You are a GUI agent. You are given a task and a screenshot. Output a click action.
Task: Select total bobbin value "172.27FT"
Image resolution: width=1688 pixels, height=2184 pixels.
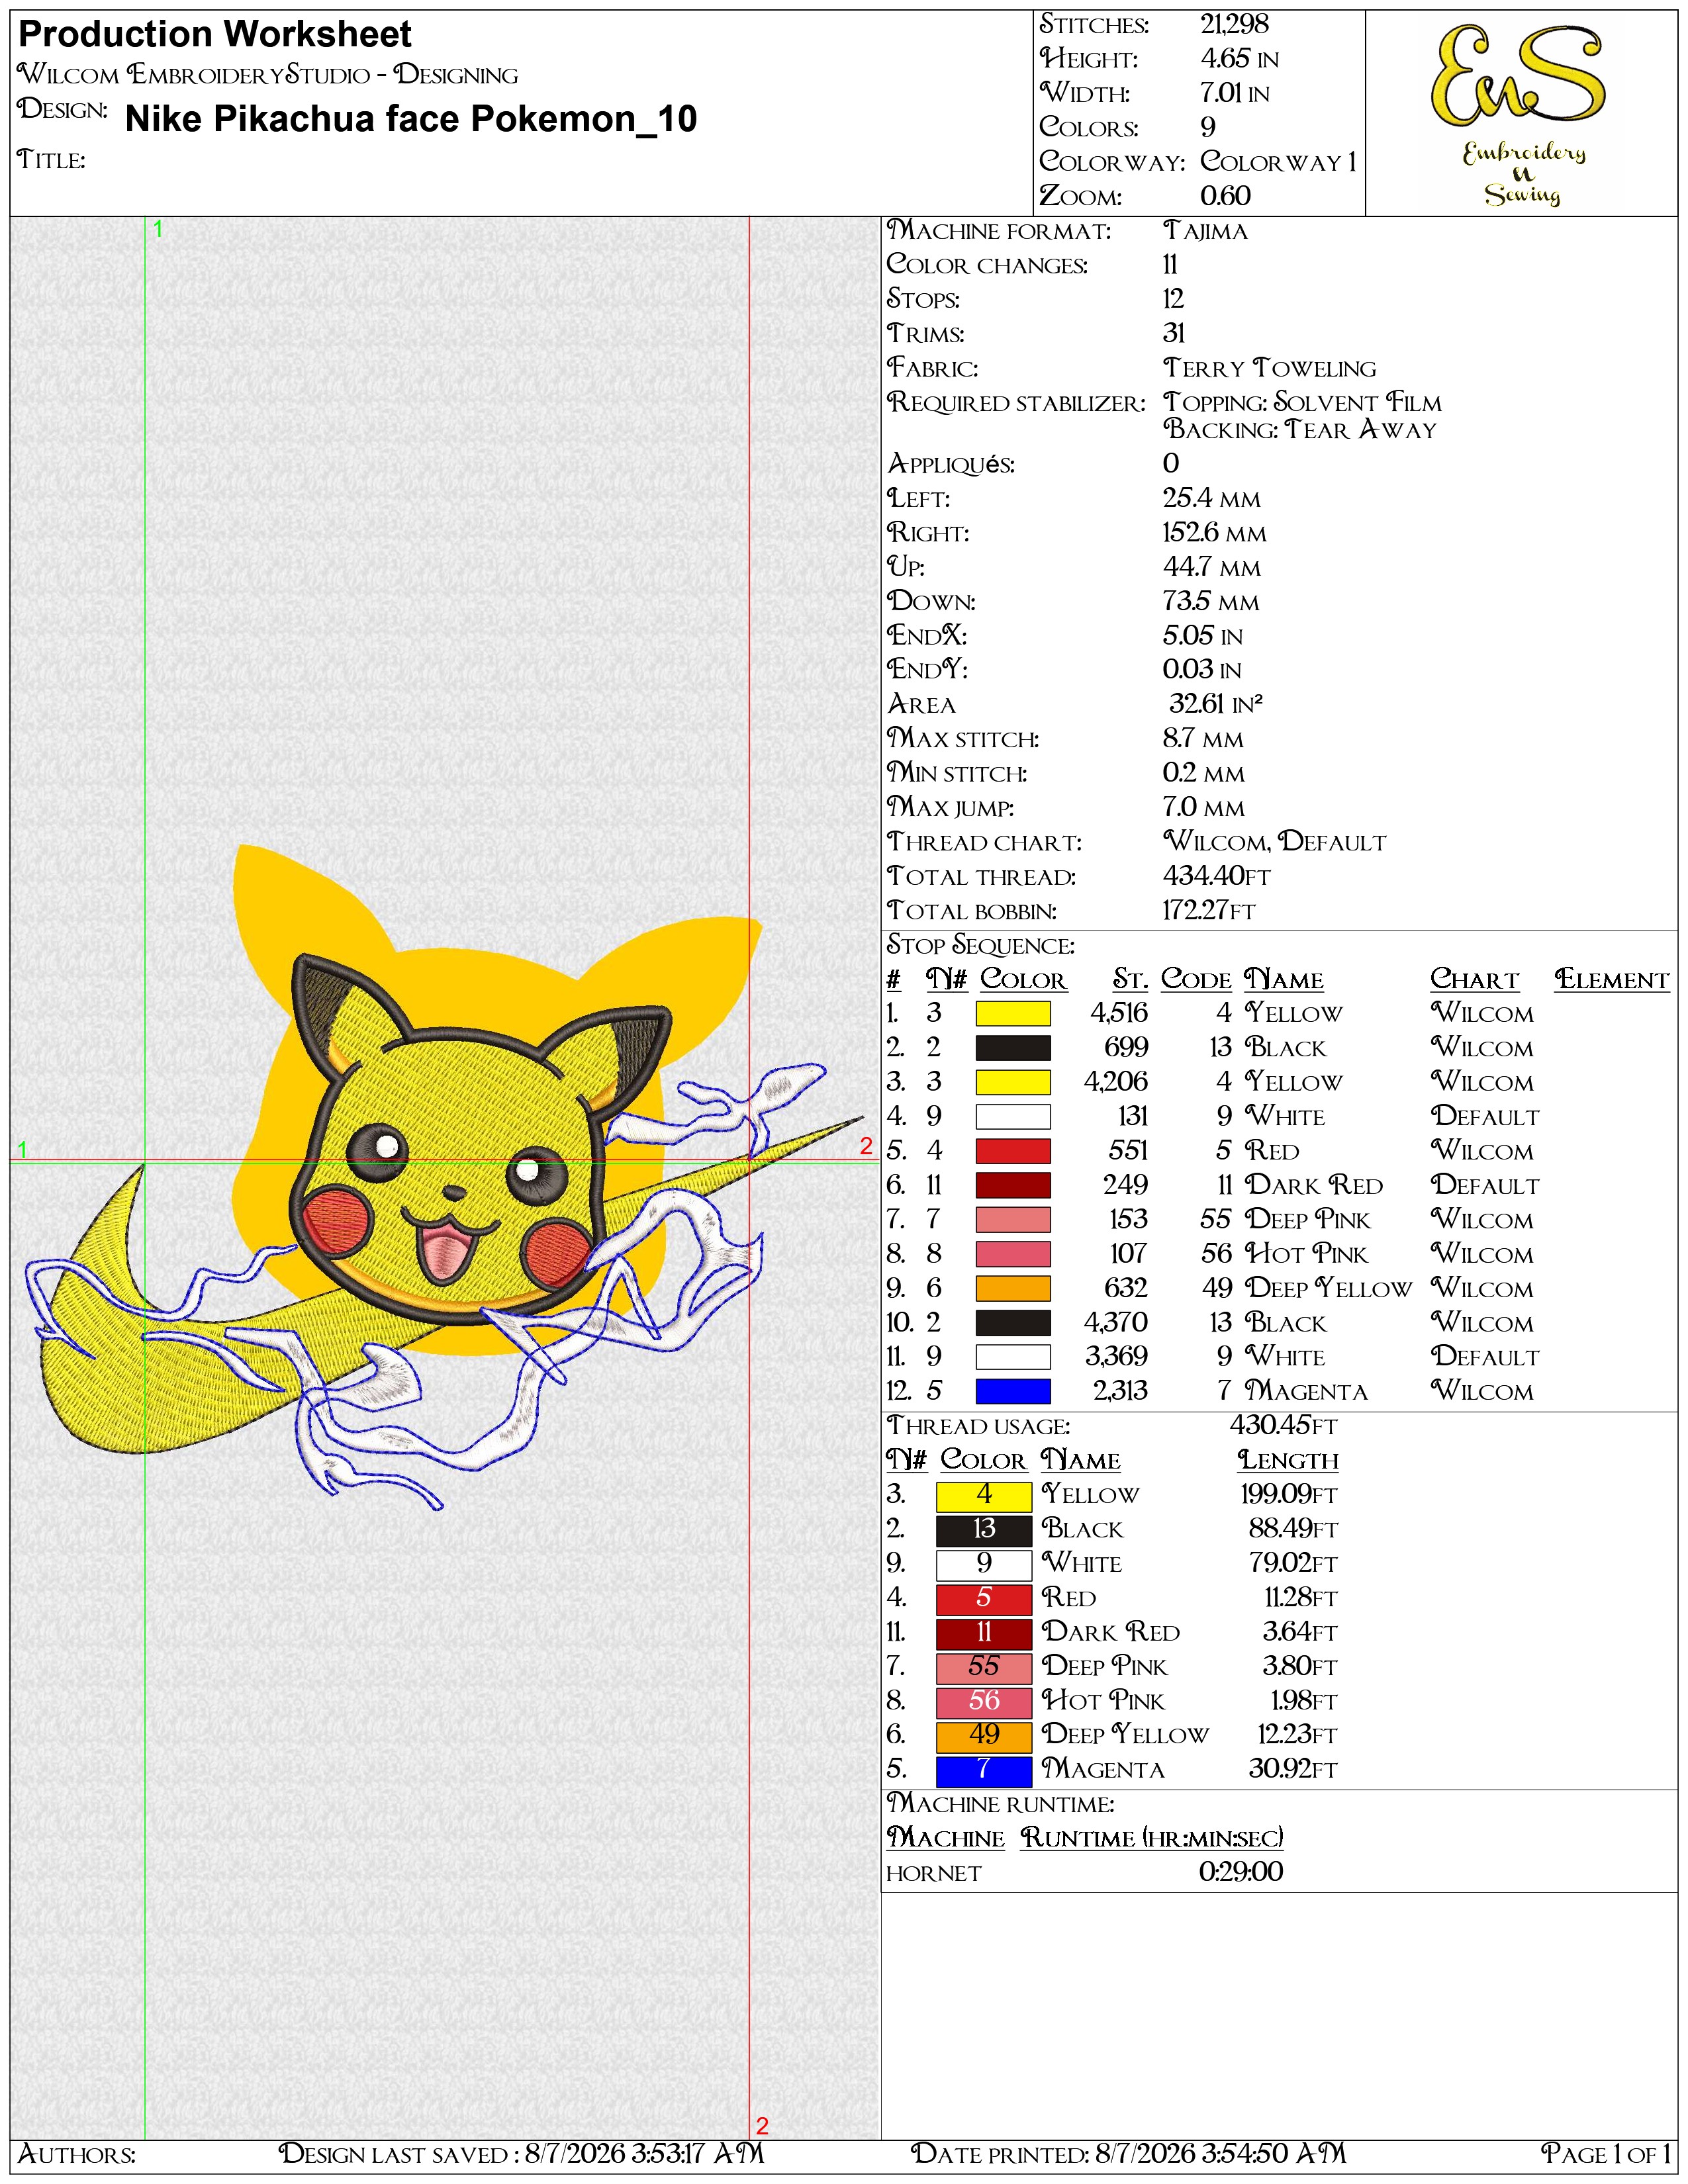(x=1209, y=910)
